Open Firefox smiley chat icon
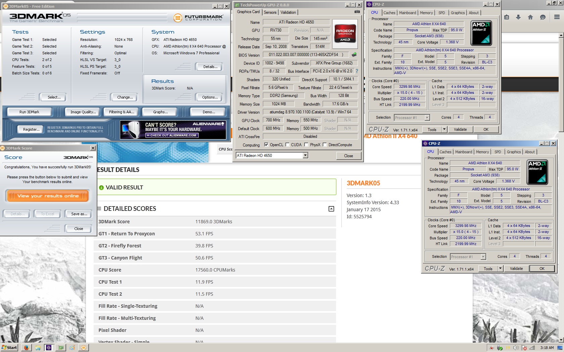Image resolution: width=564 pixels, height=352 pixels. pyautogui.click(x=543, y=17)
